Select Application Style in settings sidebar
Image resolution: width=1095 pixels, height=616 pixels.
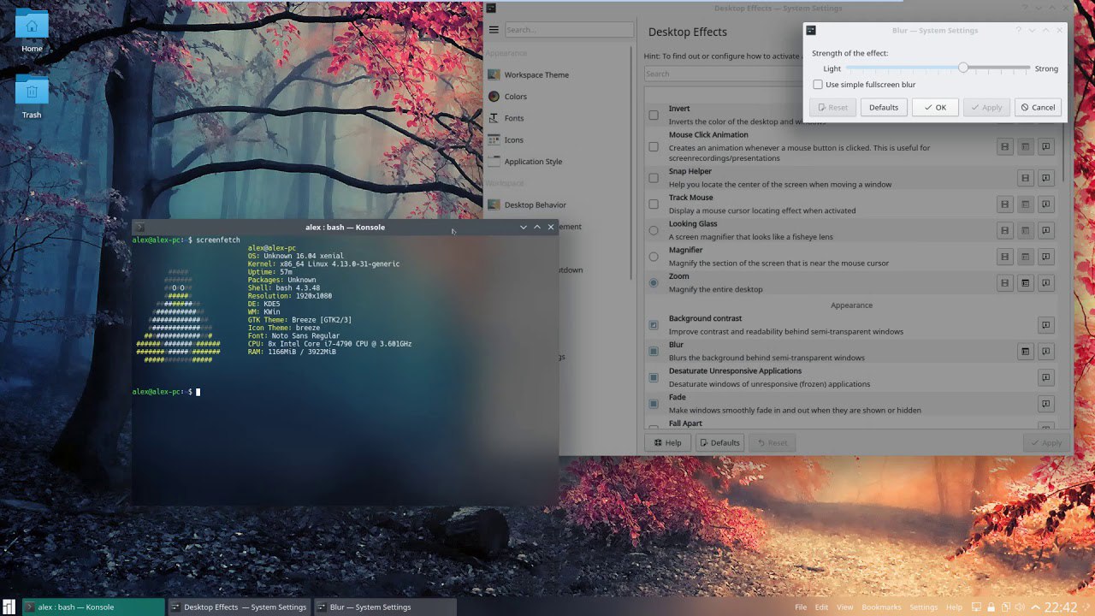(x=559, y=161)
